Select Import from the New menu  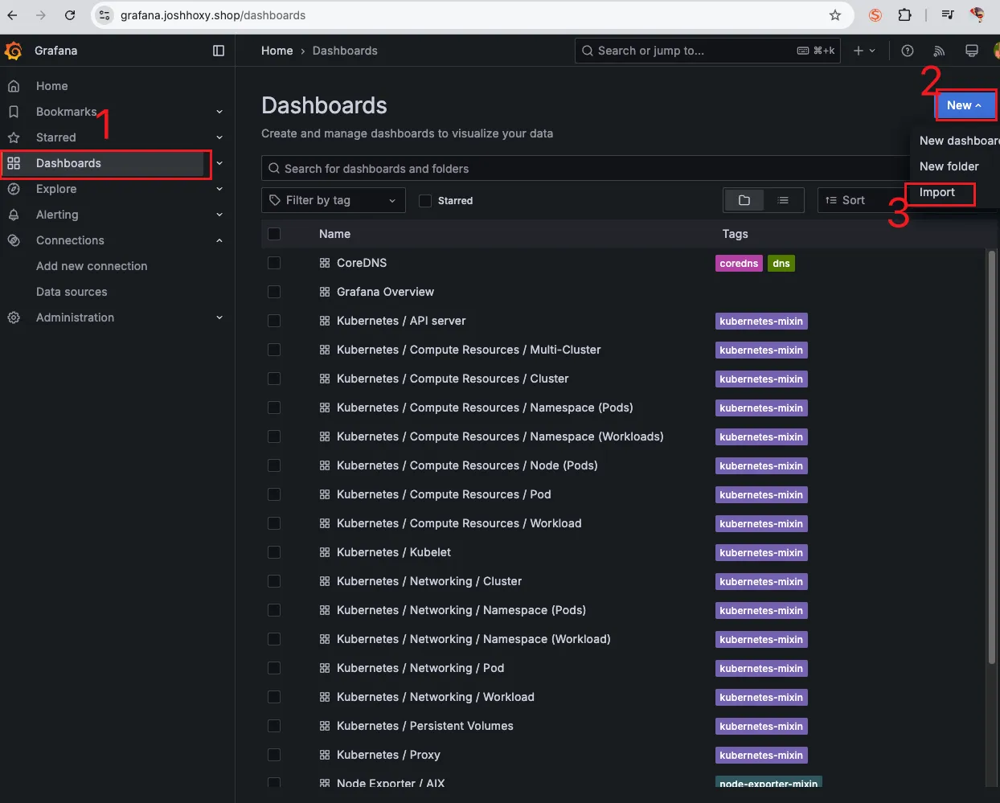937,192
